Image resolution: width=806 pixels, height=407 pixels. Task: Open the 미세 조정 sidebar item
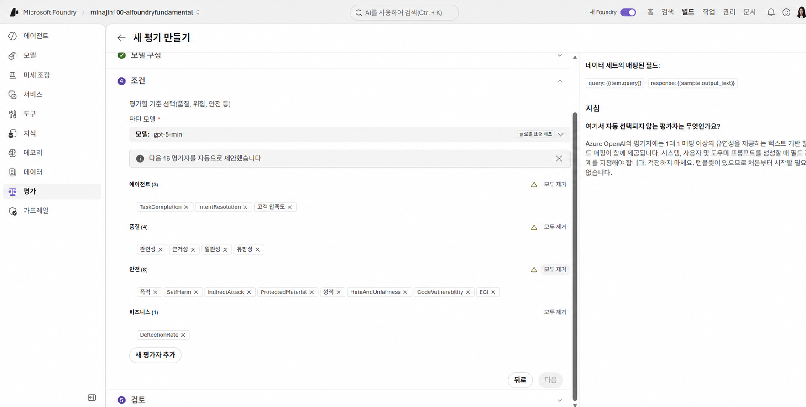(x=52, y=75)
